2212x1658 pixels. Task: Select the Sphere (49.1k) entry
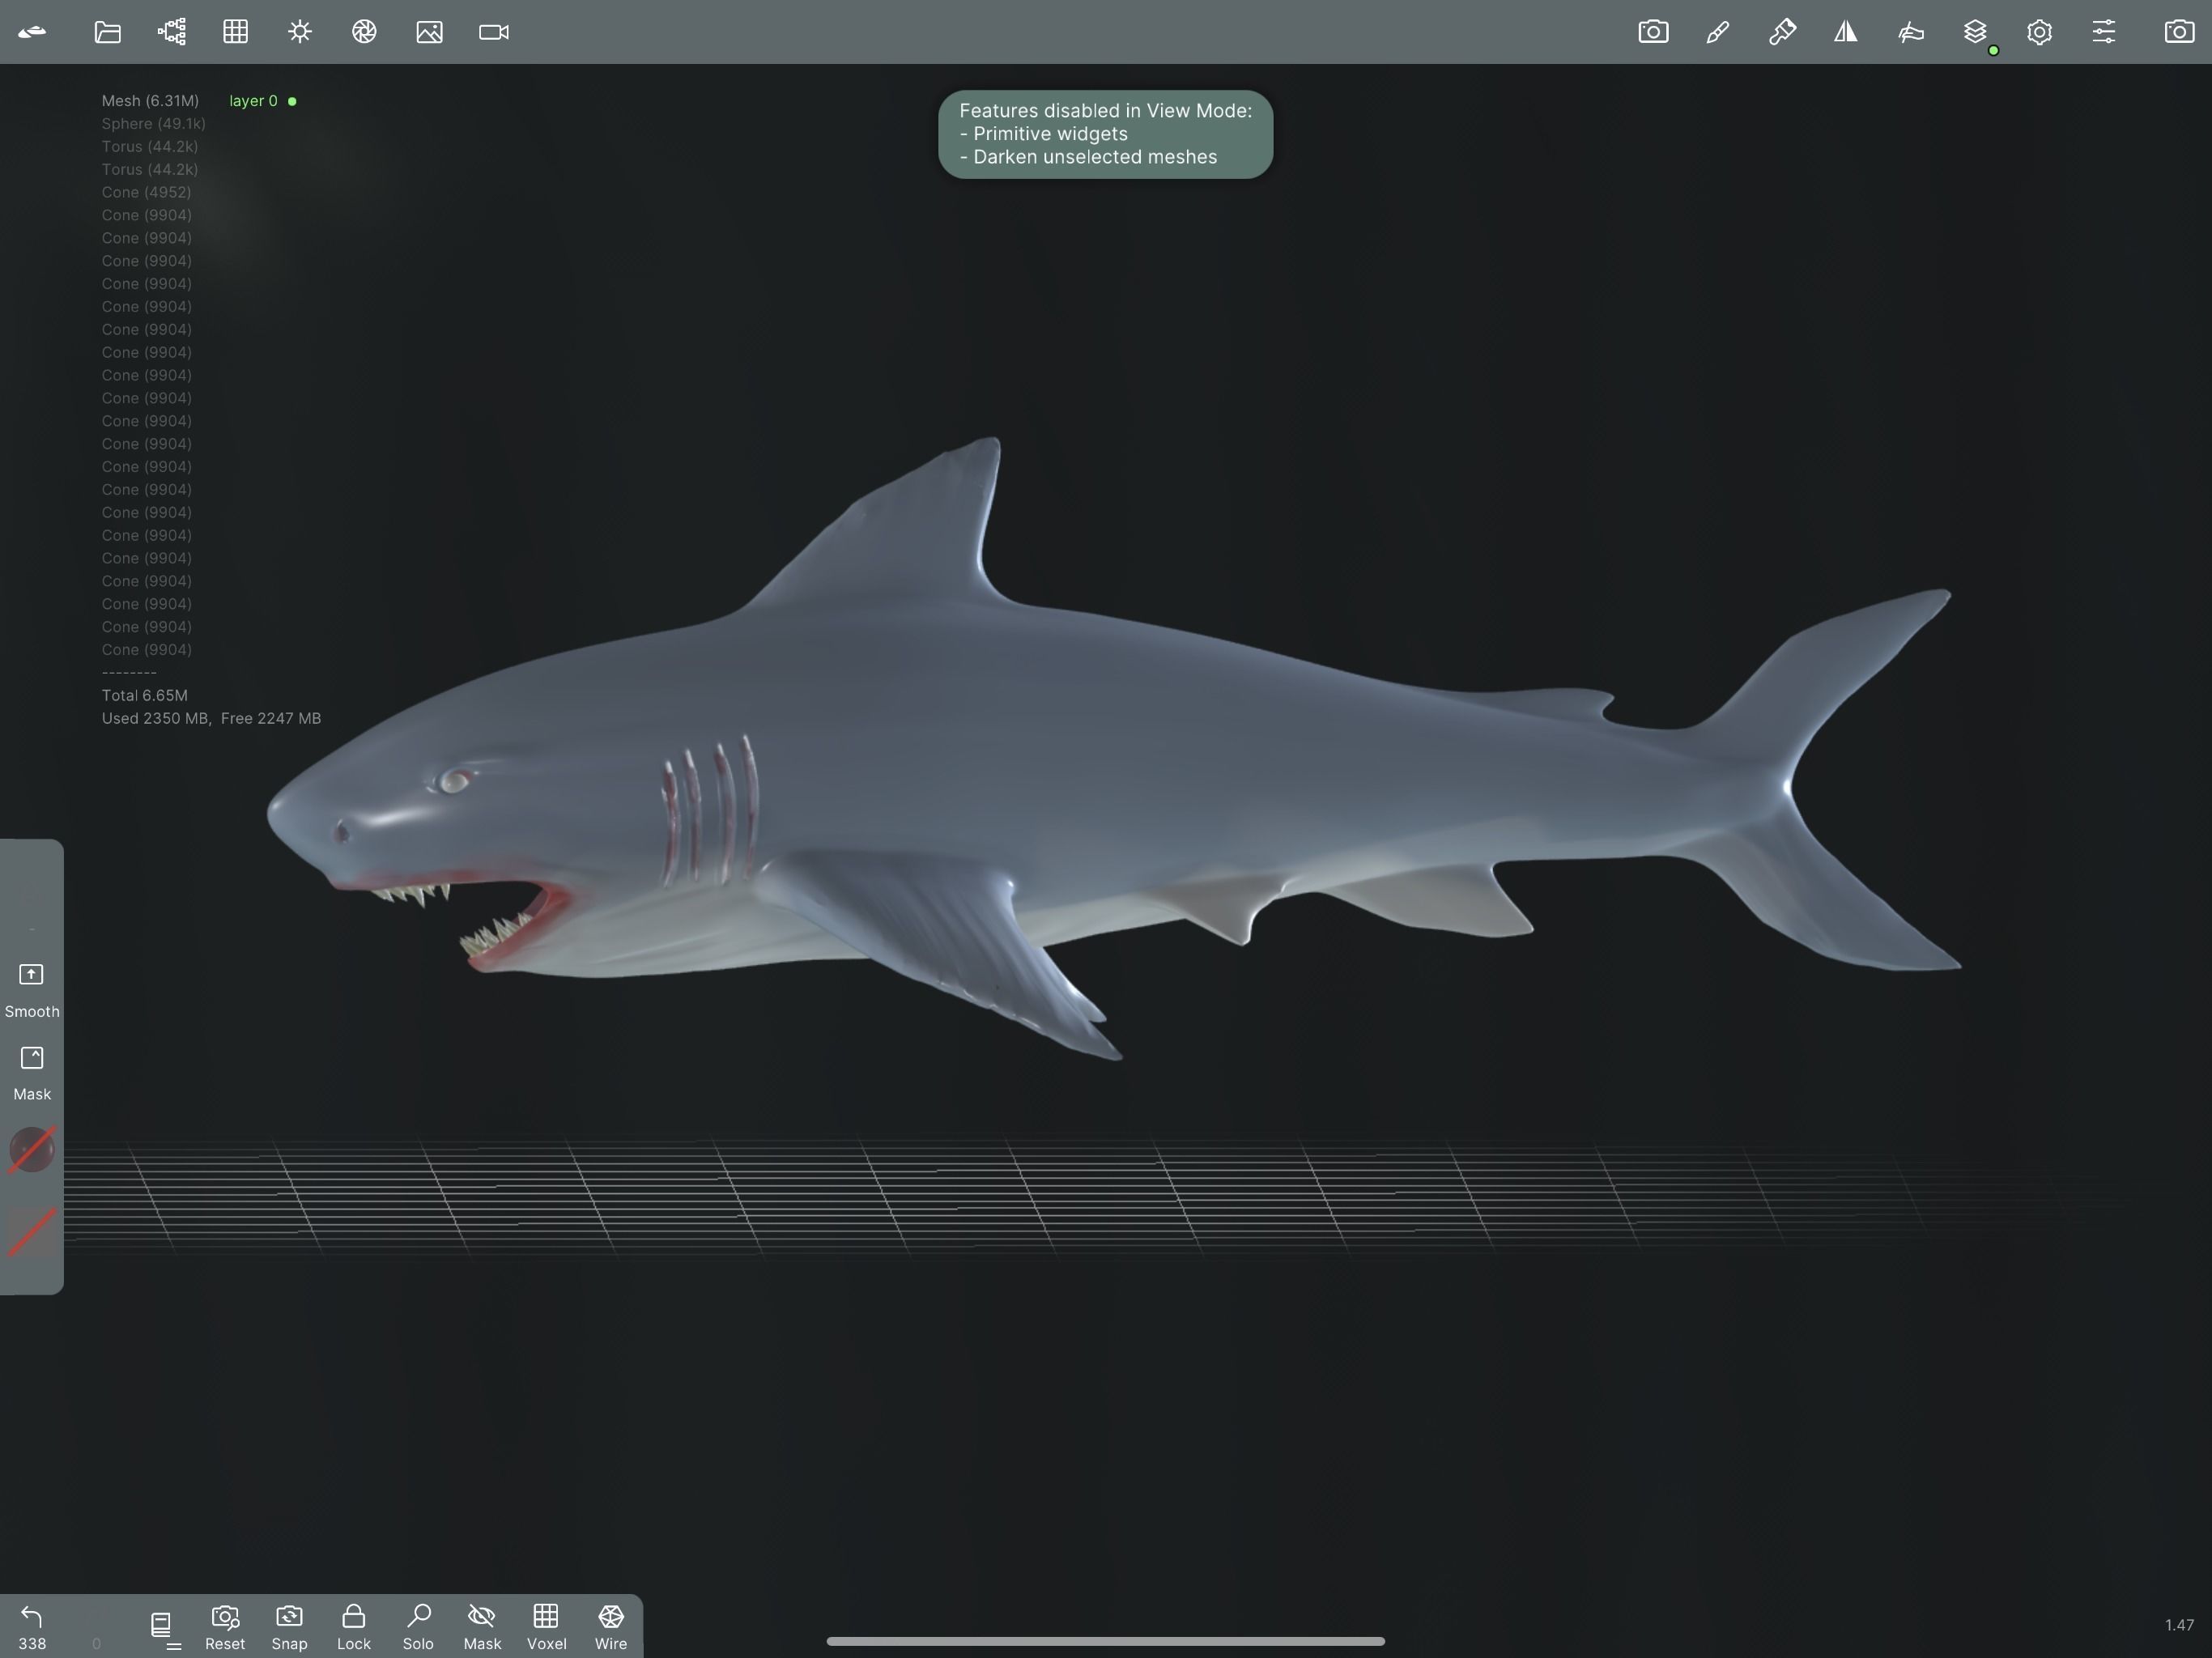pos(153,124)
